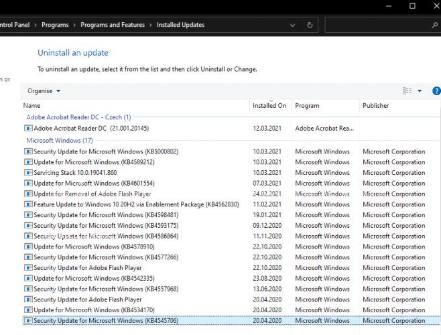
Task: Click Adobe Acrobat Rea... program cell
Action: pos(324,128)
